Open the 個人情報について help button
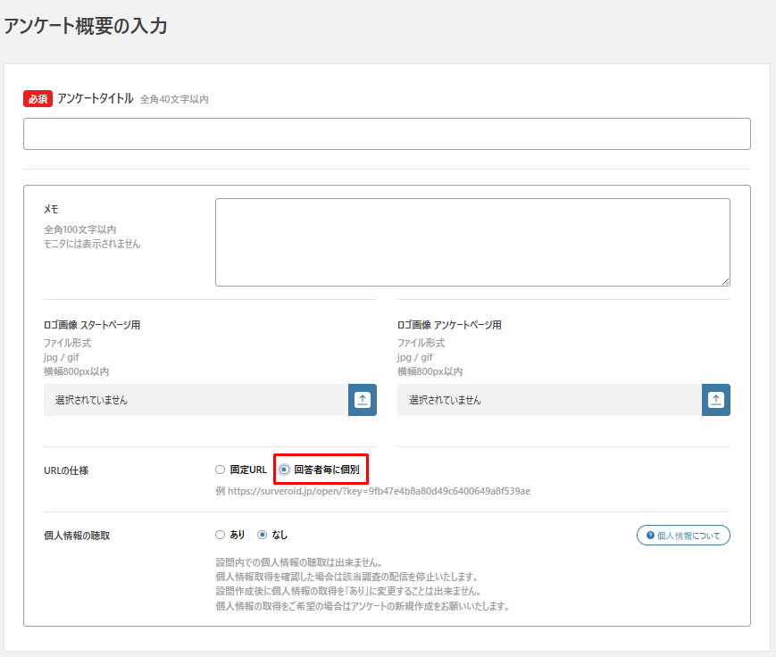 683,536
